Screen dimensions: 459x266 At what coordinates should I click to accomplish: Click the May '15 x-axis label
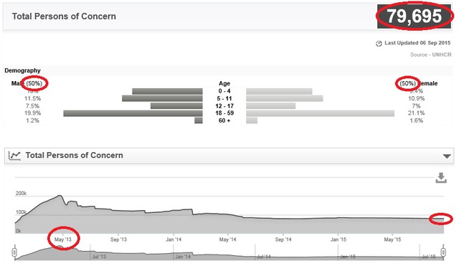392,239
